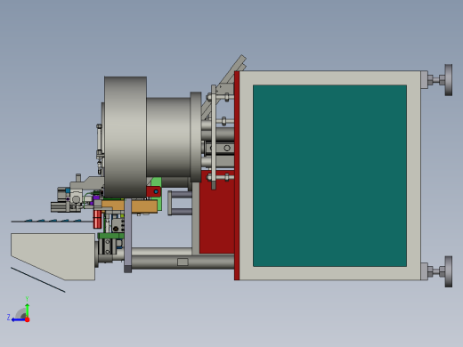Select the thin vertical red strip on cabinet edge
This screenshot has width=463, height=347.
click(237, 175)
